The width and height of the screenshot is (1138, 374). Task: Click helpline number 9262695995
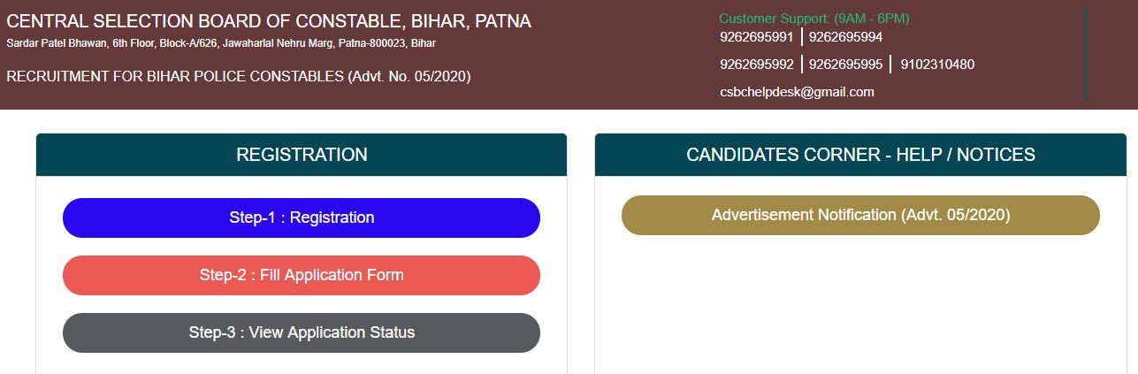pyautogui.click(x=845, y=65)
